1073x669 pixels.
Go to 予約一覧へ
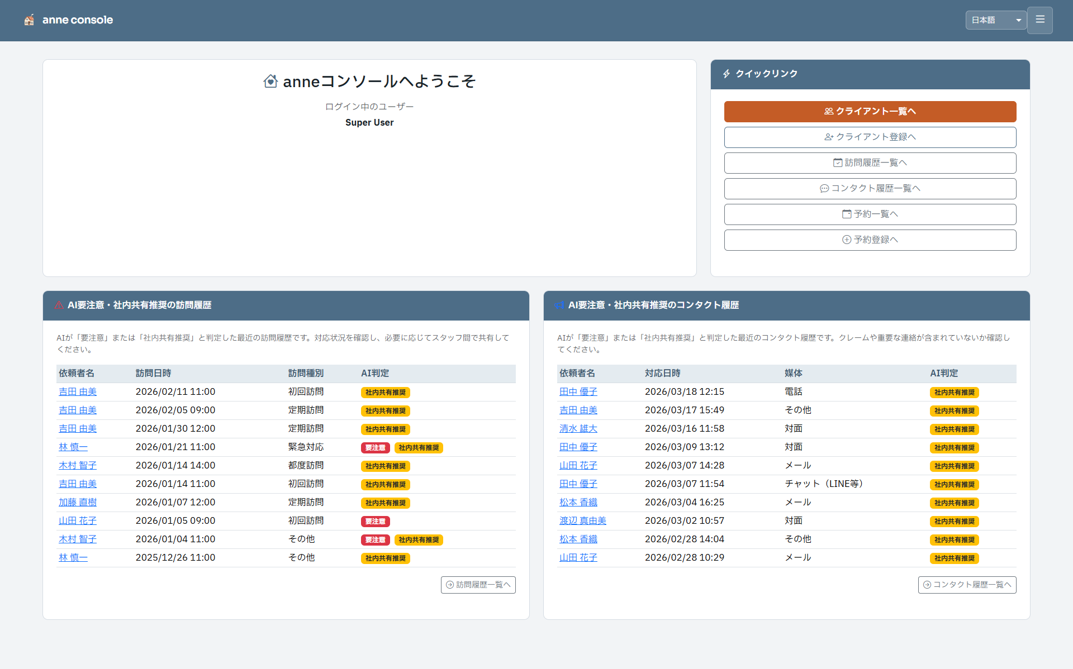click(x=870, y=214)
